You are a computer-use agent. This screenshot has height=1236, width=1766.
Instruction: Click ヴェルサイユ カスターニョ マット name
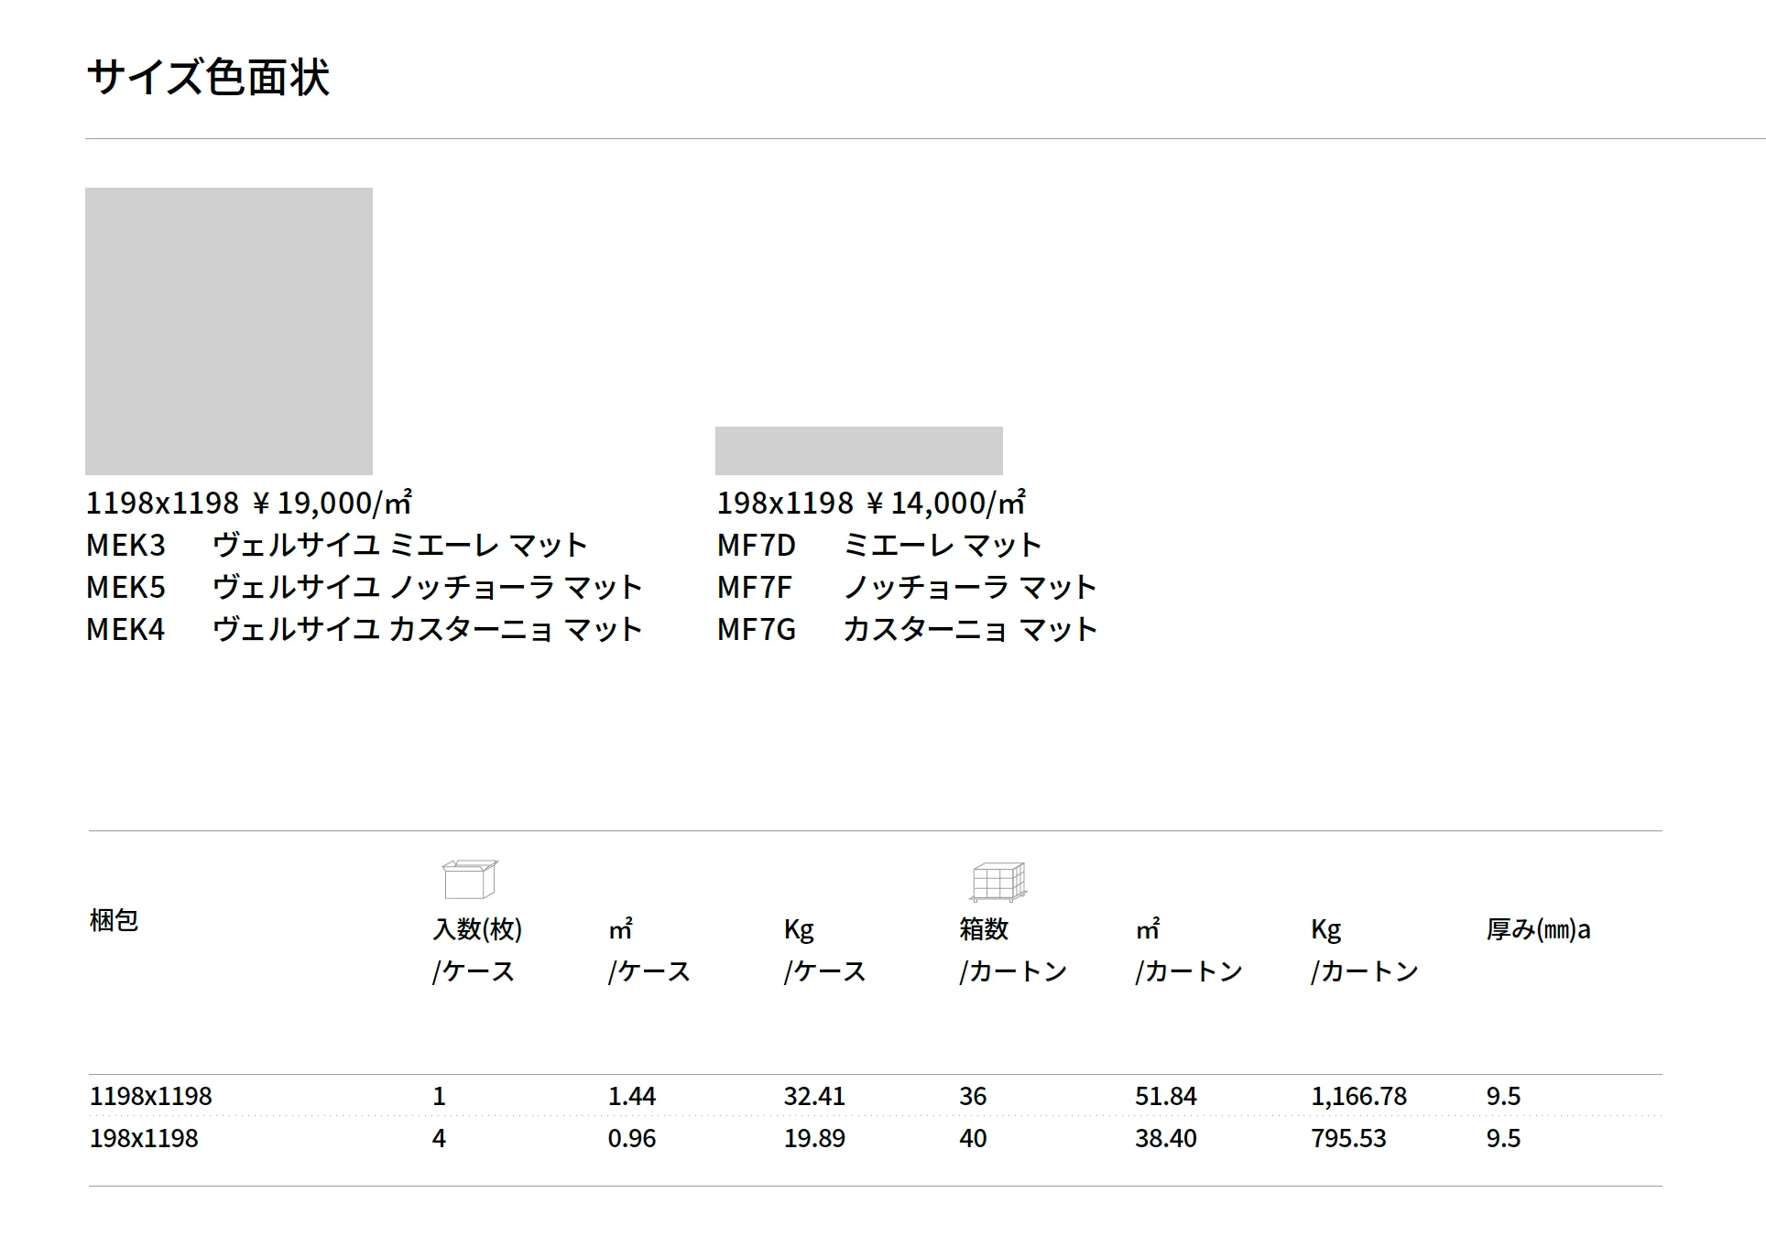pyautogui.click(x=427, y=629)
